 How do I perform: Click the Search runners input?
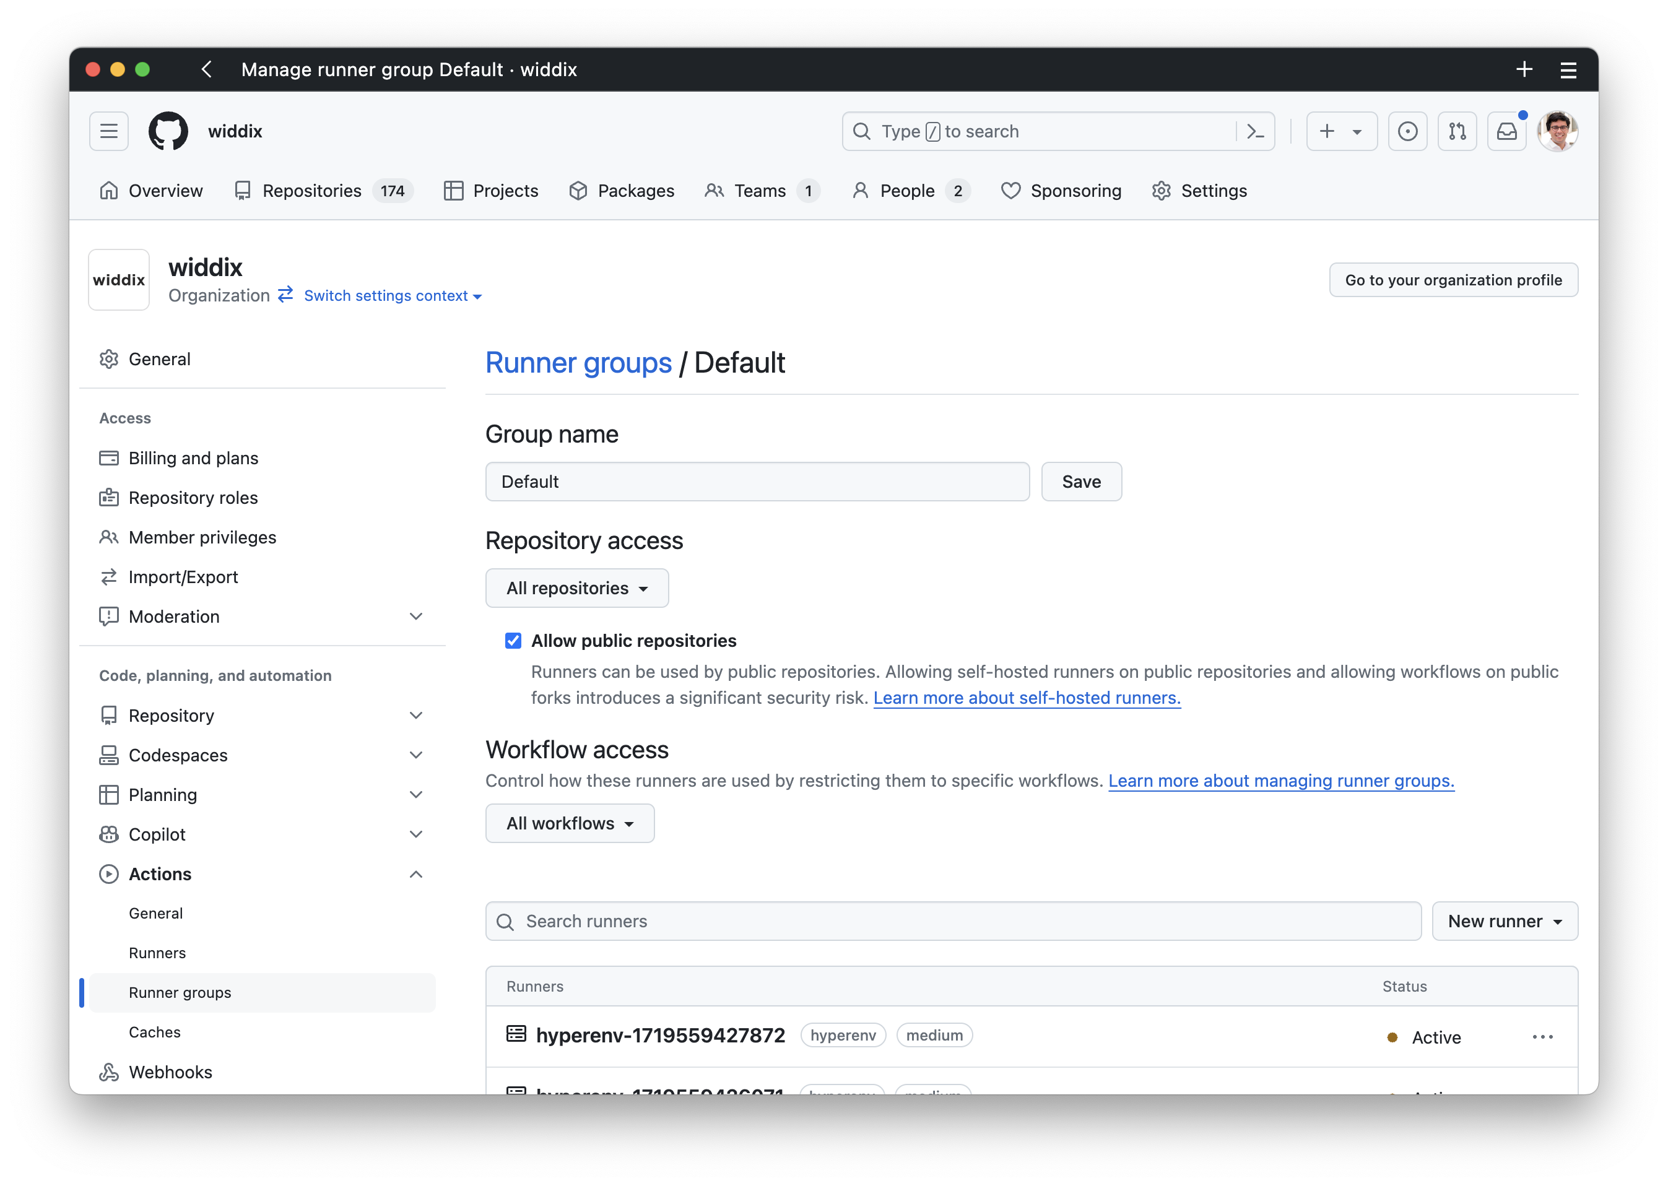953,921
